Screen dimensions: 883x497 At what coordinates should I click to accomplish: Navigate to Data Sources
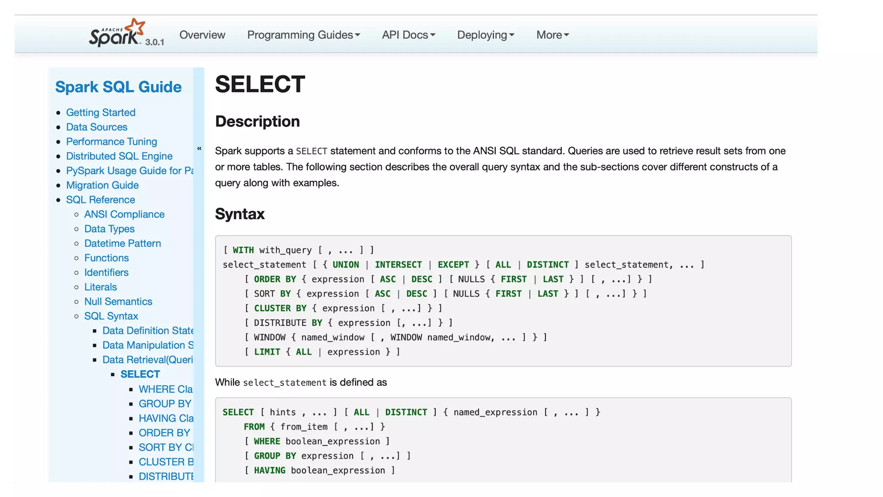click(x=97, y=127)
